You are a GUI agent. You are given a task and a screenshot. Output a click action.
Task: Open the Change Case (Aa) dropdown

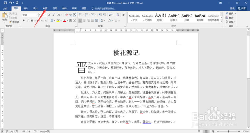click(x=60, y=15)
